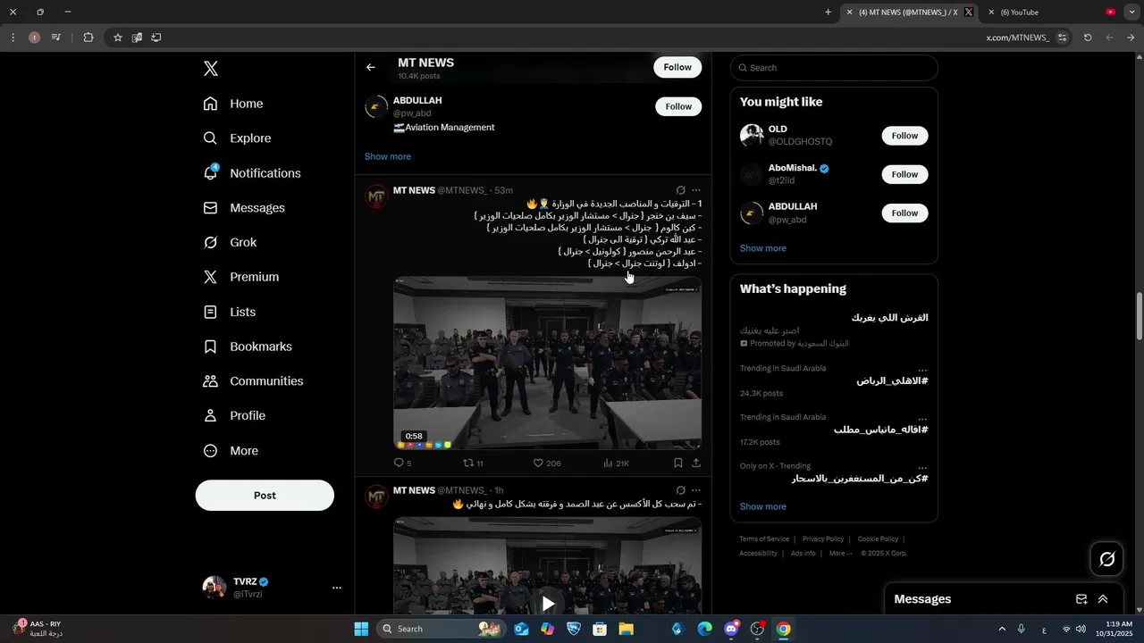This screenshot has width=1144, height=643.
Task: Reload the page
Action: 1088,38
